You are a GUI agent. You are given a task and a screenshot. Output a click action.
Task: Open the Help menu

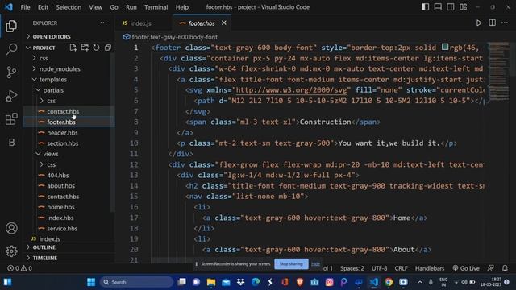pyautogui.click(x=182, y=7)
